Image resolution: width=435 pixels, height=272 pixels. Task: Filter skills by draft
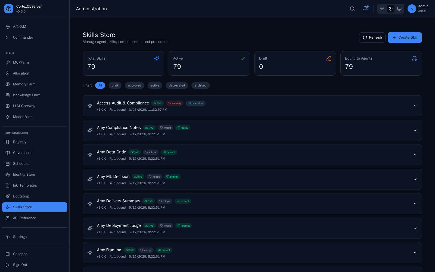115,85
